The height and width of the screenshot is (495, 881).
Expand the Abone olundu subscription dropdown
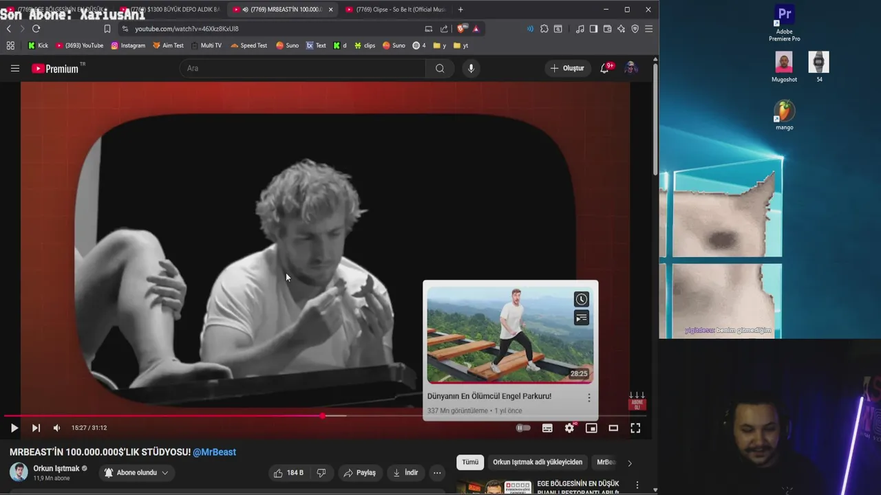(136, 472)
